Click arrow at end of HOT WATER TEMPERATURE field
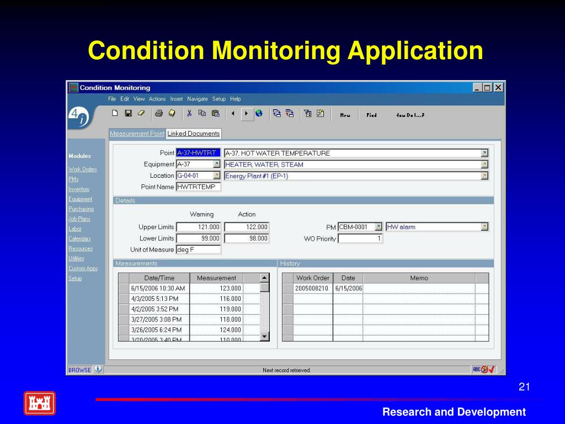Image resolution: width=565 pixels, height=424 pixels. 484,153
